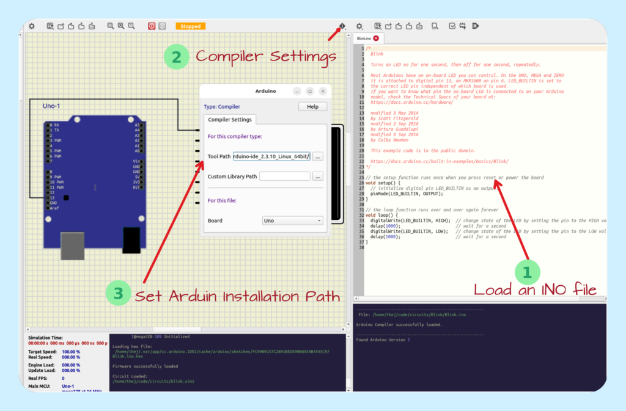The height and width of the screenshot is (411, 626).
Task: Click save circuit icon in circuit toolbar
Action: coord(81,26)
